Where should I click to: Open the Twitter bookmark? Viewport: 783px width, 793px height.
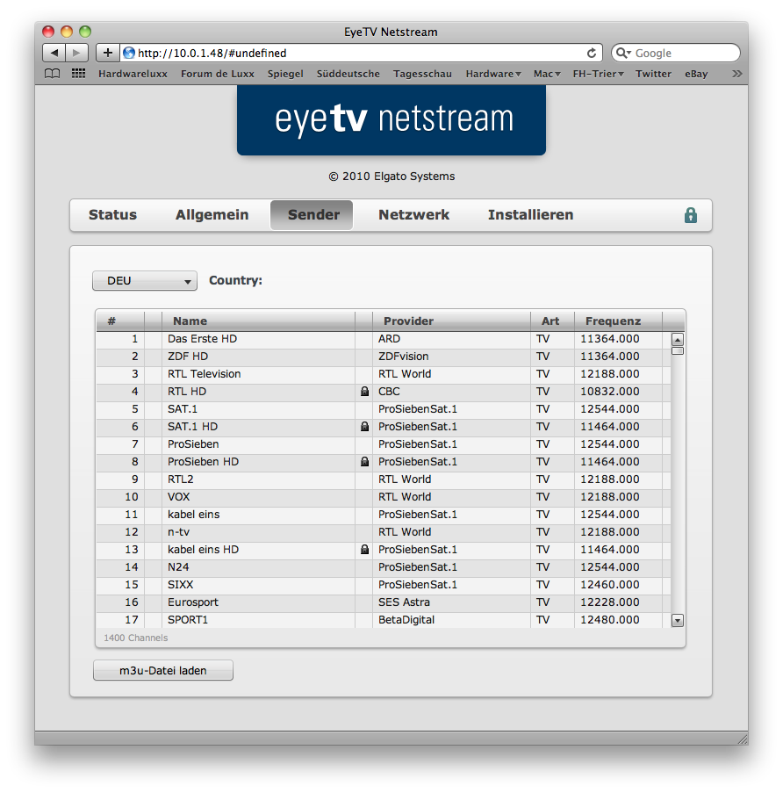coord(653,74)
